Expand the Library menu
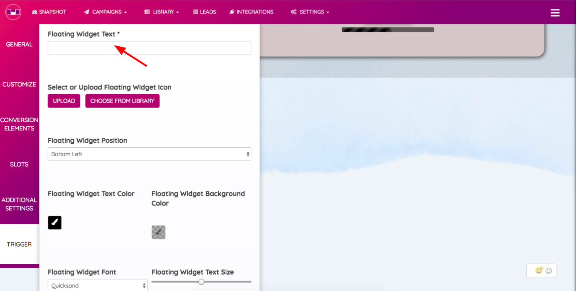 coord(162,12)
